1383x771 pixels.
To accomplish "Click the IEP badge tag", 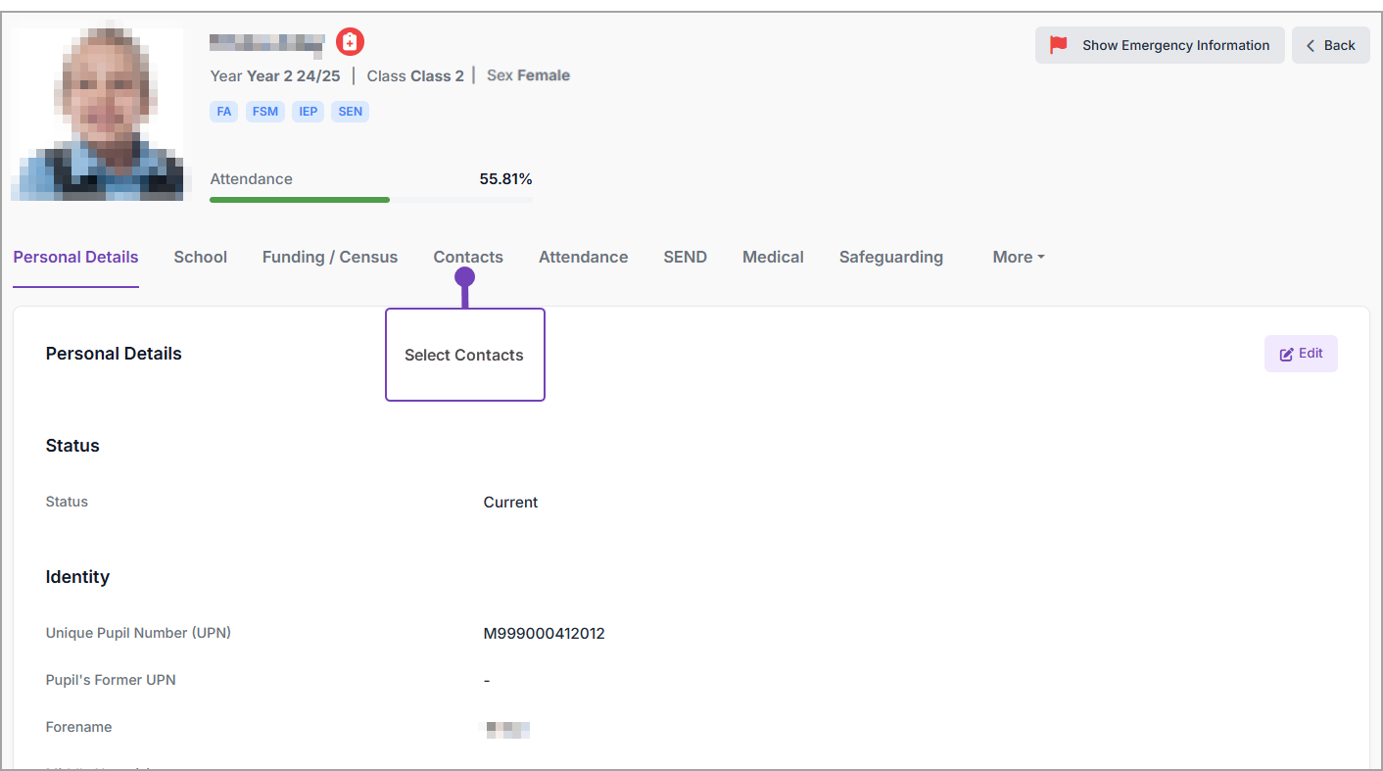I will click(x=308, y=112).
